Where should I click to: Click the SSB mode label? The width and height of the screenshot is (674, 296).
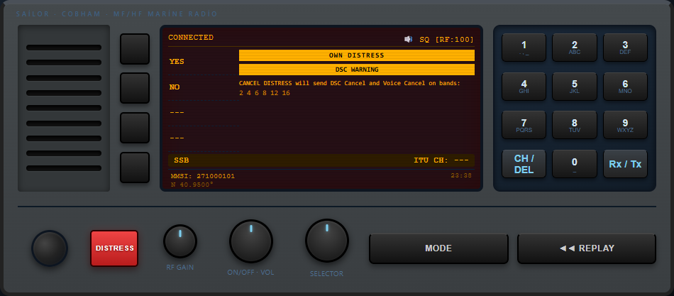point(182,160)
